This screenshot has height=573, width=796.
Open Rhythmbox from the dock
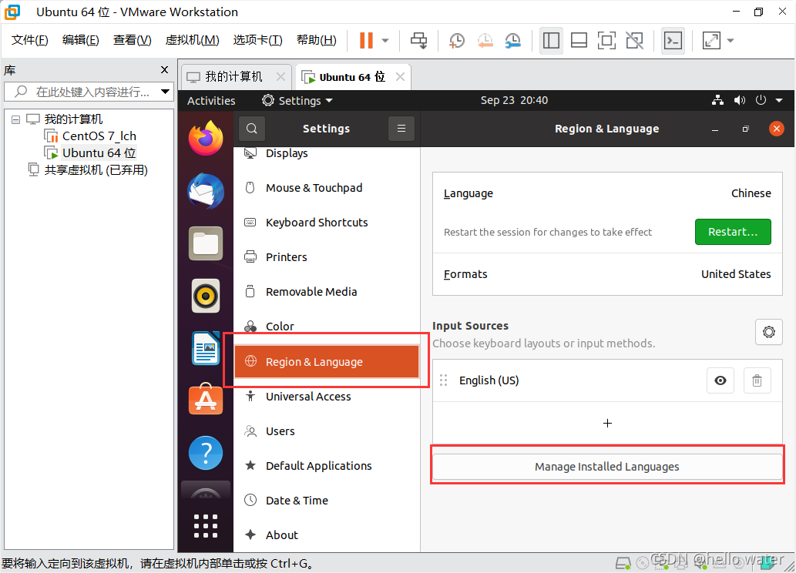[206, 296]
